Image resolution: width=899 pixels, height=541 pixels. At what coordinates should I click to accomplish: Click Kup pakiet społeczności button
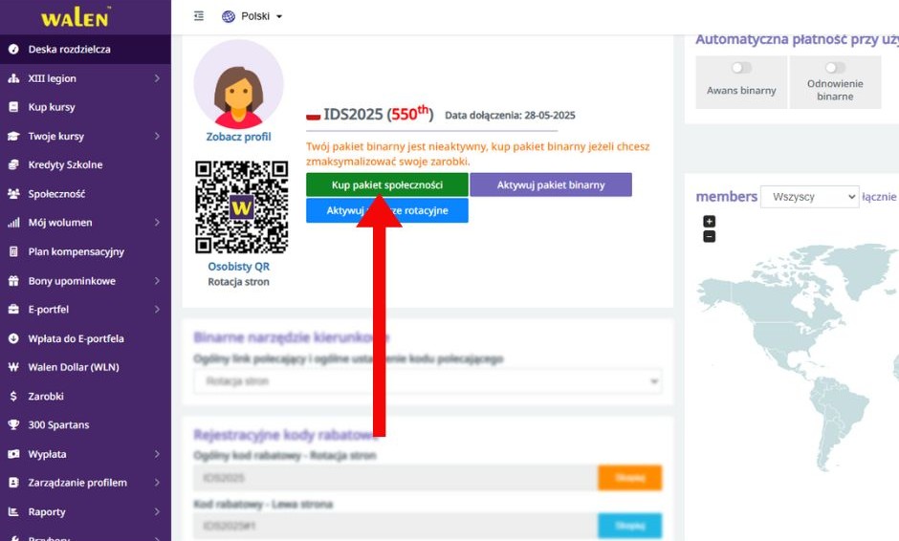387,184
